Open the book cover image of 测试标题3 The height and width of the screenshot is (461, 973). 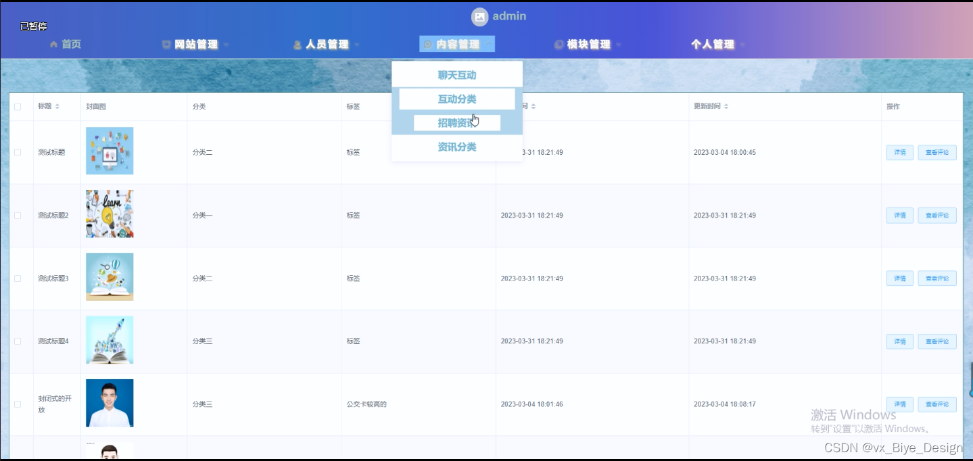(x=110, y=276)
